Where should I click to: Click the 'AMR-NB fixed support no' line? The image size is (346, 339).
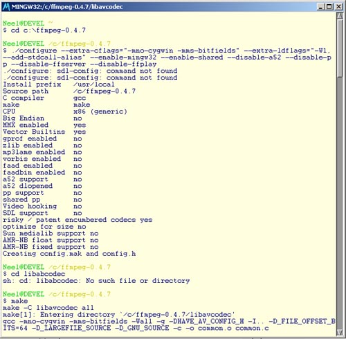point(51,247)
